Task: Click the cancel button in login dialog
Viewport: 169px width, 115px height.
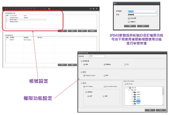Action: tap(143, 26)
